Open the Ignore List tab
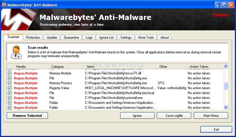Screen dimensions: 236x137 106,37
